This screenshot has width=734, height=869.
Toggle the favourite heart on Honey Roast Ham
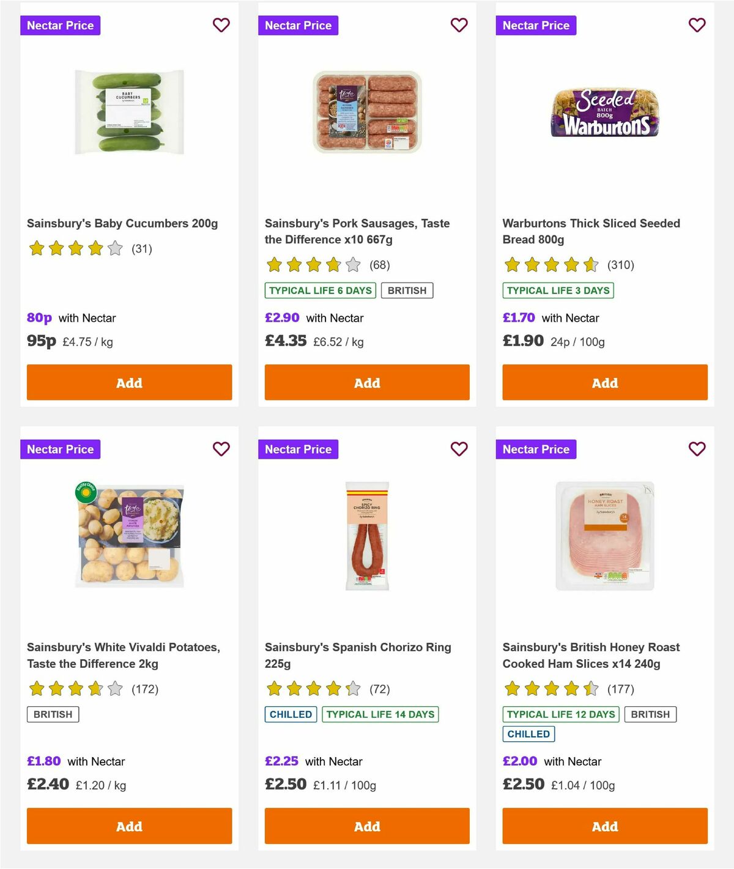(x=697, y=449)
